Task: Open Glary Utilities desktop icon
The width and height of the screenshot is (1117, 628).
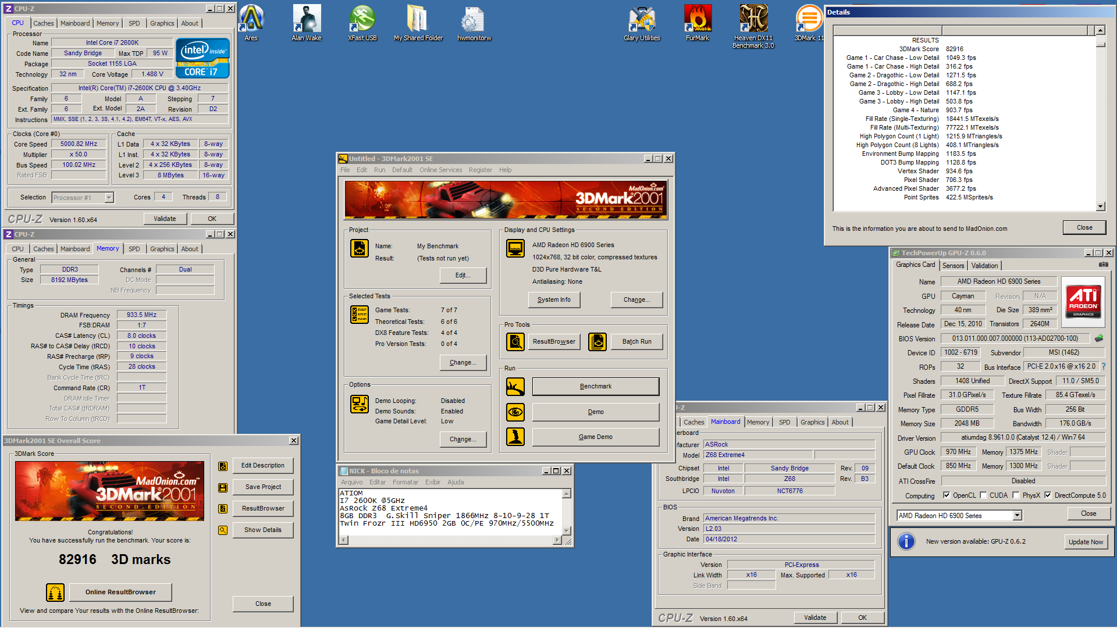Action: 642,23
